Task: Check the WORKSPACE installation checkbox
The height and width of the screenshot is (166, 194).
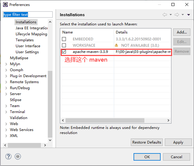Action: point(64,45)
